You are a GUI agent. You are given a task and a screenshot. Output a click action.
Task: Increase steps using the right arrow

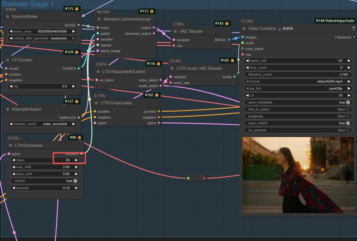pyautogui.click(x=76, y=160)
